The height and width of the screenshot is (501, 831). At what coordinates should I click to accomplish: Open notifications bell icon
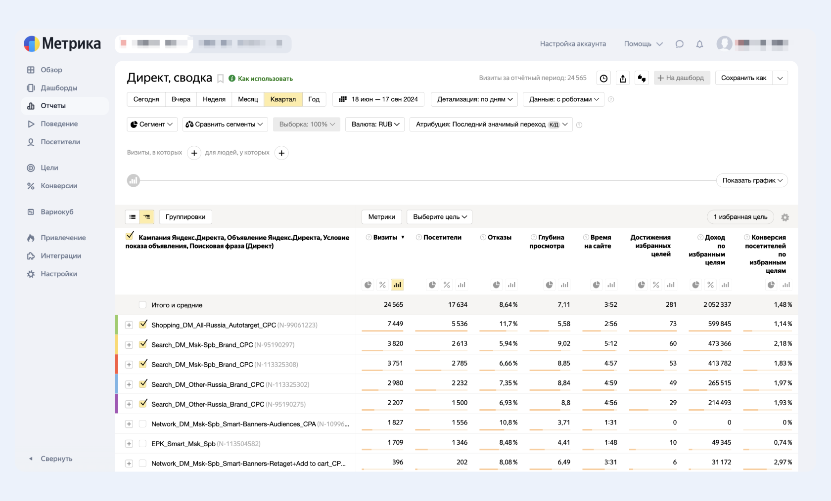point(699,44)
